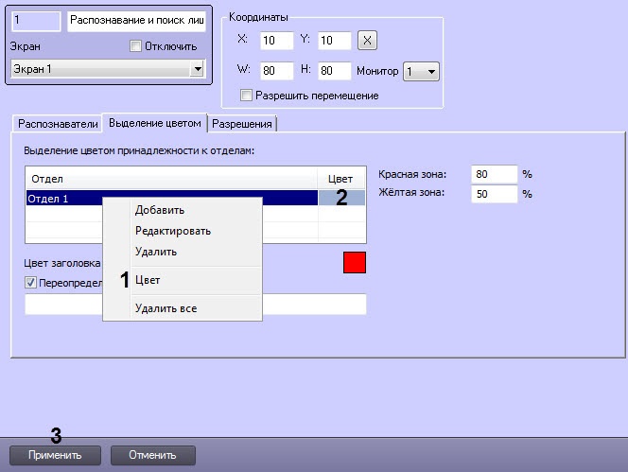The height and width of the screenshot is (472, 628).
Task: Choose Удалить все menu entry
Action: pyautogui.click(x=166, y=307)
